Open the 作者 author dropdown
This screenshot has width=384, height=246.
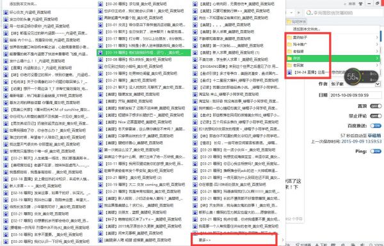tap(378, 84)
